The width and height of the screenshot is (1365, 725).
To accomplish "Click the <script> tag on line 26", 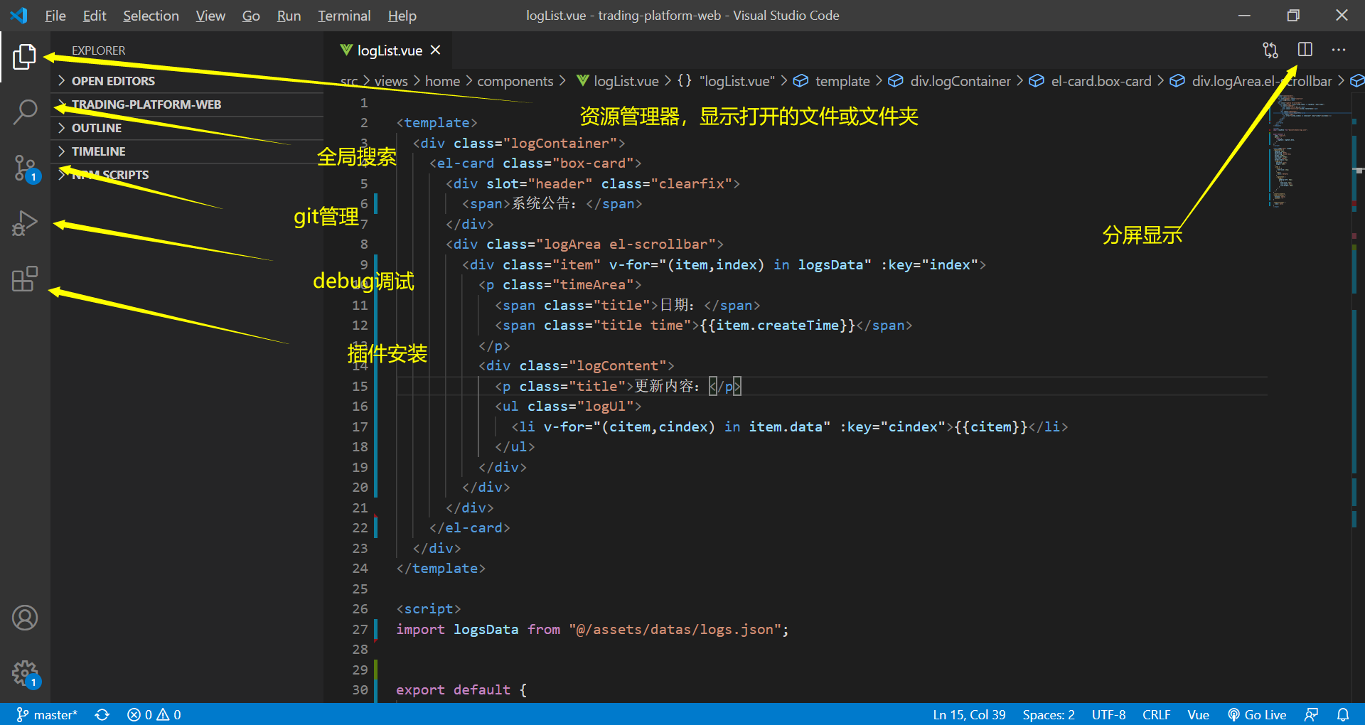I will (429, 609).
